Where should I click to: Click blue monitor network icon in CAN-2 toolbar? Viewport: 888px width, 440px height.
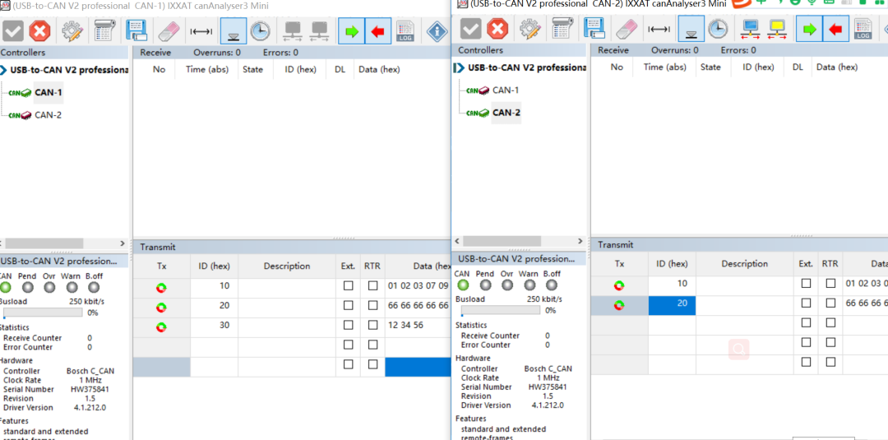[751, 28]
